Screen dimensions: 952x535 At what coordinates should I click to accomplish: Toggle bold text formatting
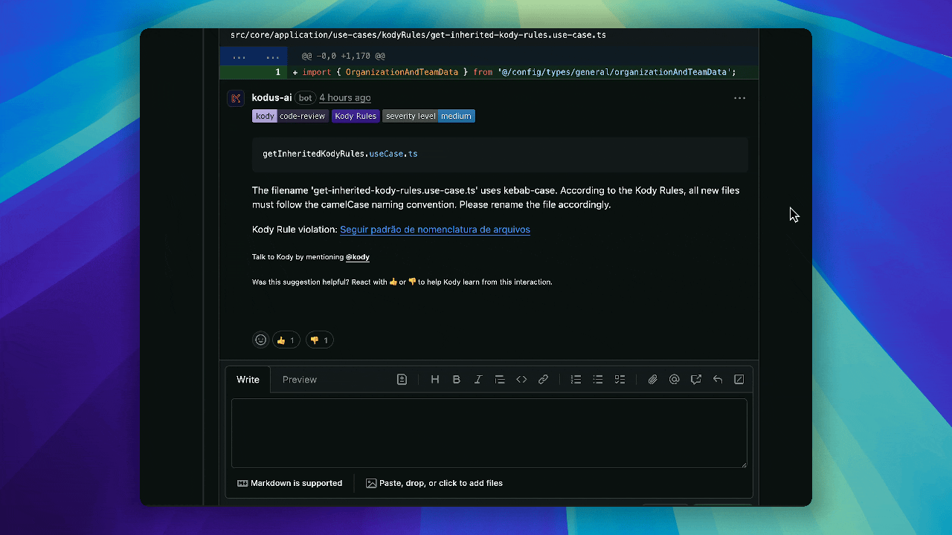[457, 380]
